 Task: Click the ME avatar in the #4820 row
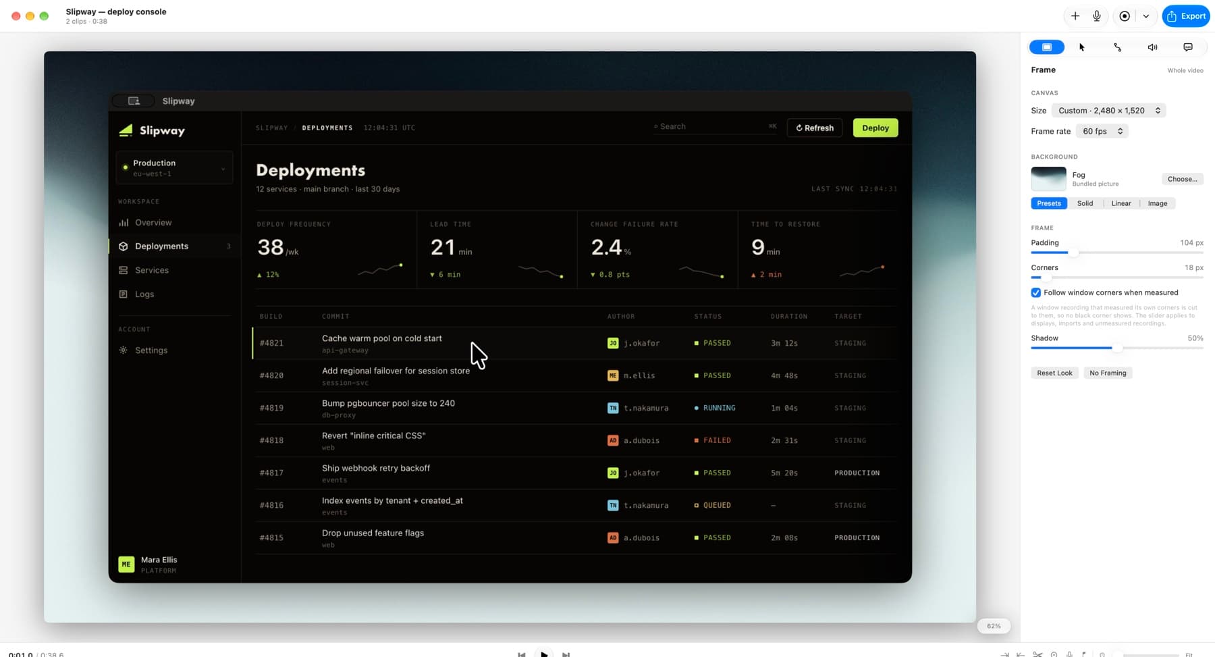(x=613, y=375)
